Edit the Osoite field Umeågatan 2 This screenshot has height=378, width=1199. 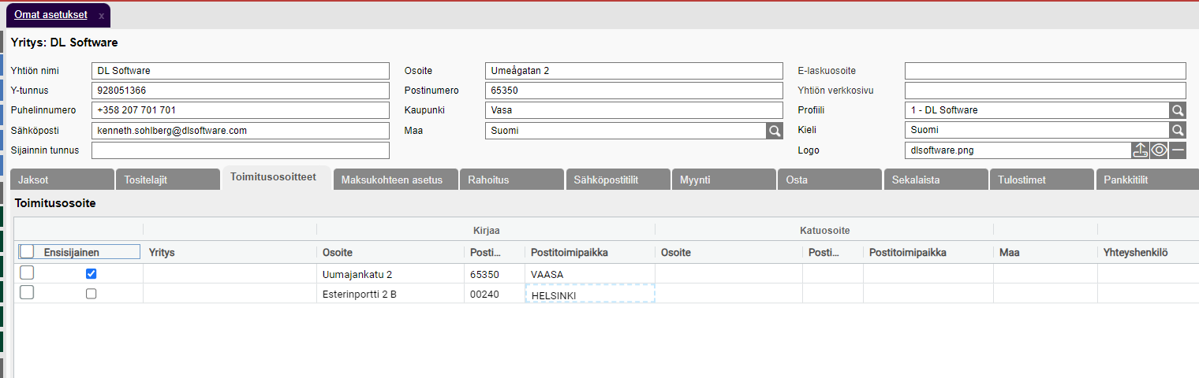pos(634,71)
